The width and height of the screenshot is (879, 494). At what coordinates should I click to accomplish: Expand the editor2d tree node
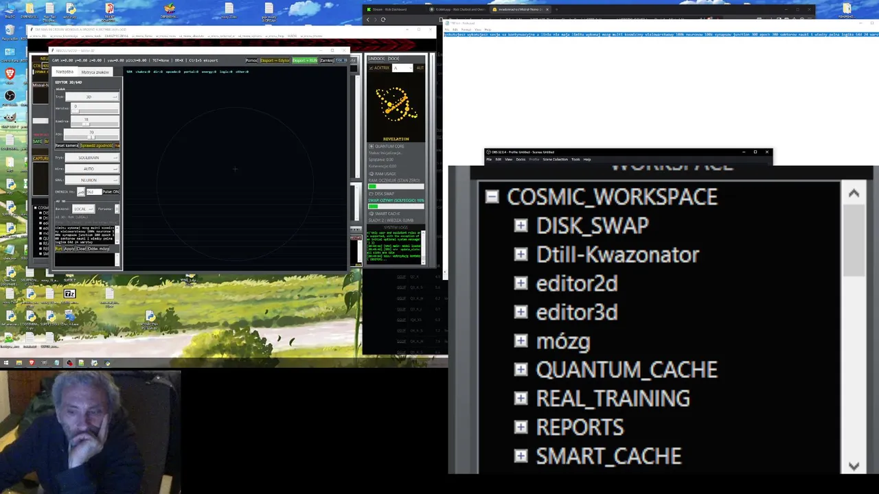pos(521,283)
